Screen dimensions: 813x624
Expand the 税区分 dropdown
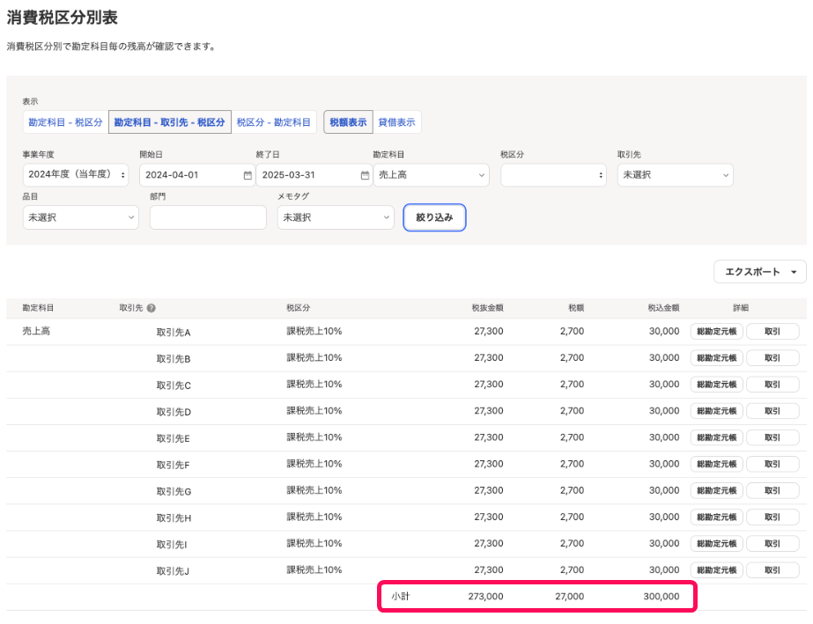[x=553, y=175]
